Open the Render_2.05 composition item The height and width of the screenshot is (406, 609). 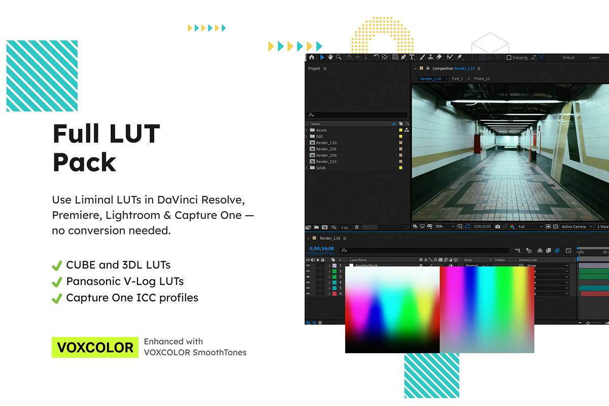(326, 149)
